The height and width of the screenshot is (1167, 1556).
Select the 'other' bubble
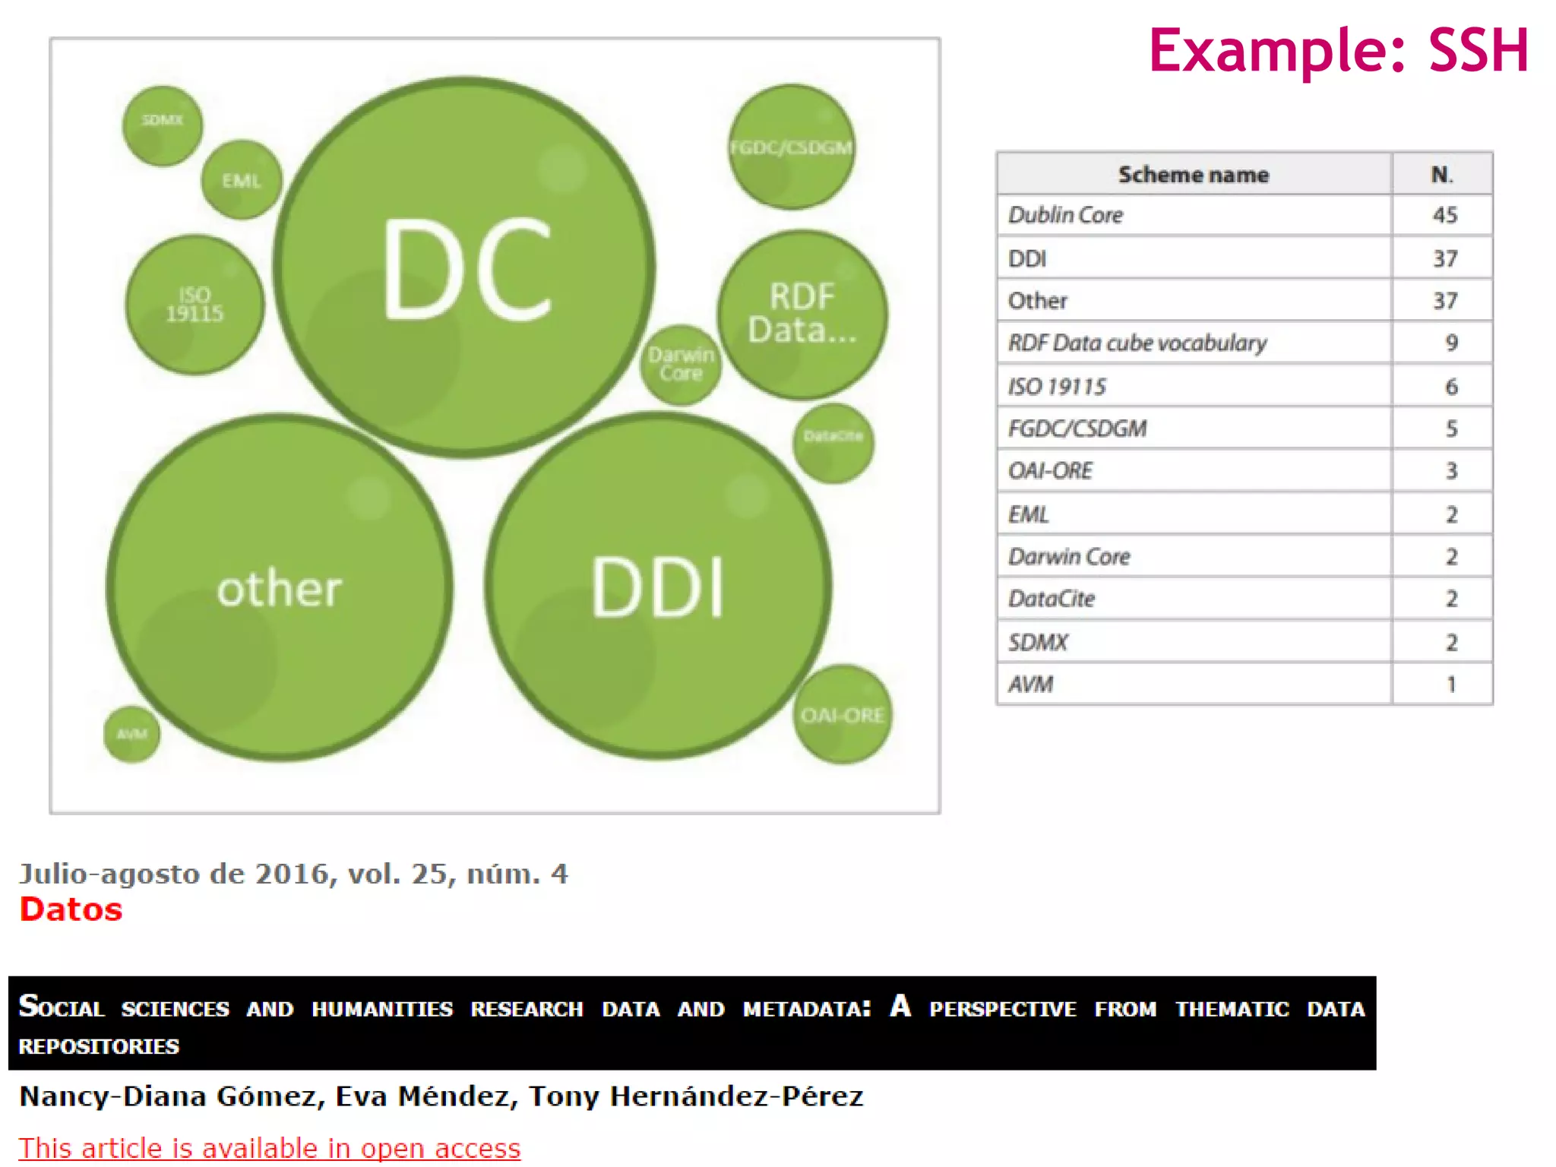pyautogui.click(x=280, y=588)
